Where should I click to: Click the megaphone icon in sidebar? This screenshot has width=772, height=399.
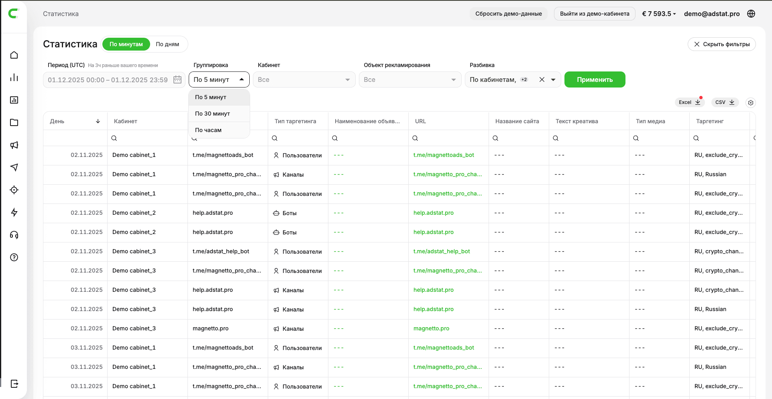click(14, 145)
